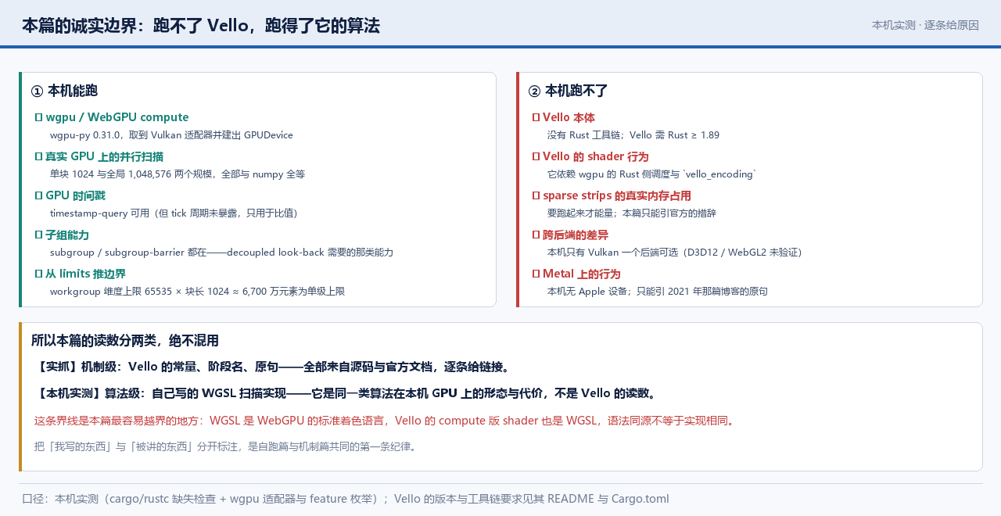Click the '从 limits 推边界' heading
The image size is (1001, 516).
(86, 274)
